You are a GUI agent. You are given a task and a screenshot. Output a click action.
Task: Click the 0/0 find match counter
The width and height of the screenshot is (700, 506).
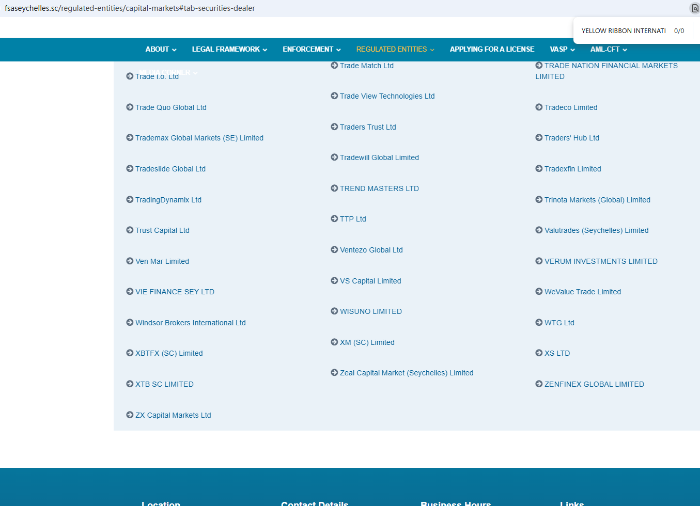(679, 31)
